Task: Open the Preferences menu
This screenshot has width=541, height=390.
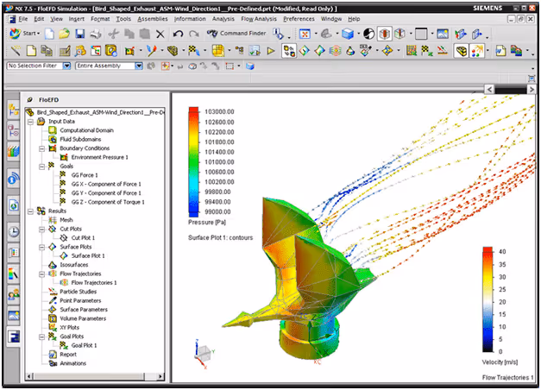Action: [x=299, y=19]
